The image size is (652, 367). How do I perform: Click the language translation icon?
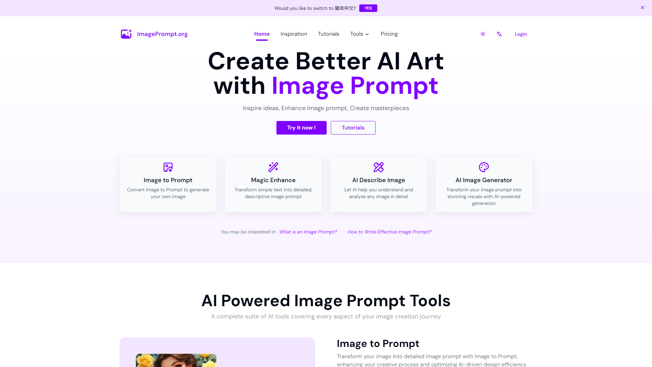(499, 34)
